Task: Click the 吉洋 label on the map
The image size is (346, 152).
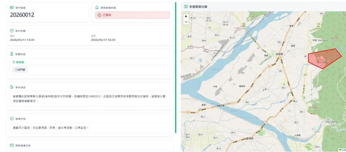Action: coord(189,36)
